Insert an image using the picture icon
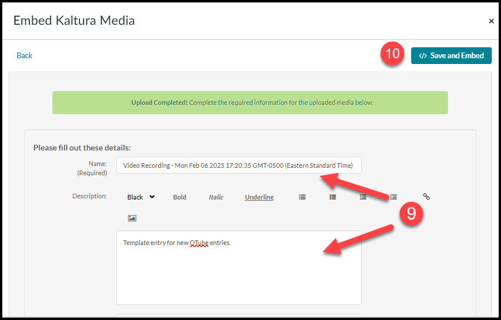The width and height of the screenshot is (501, 320). click(x=132, y=219)
